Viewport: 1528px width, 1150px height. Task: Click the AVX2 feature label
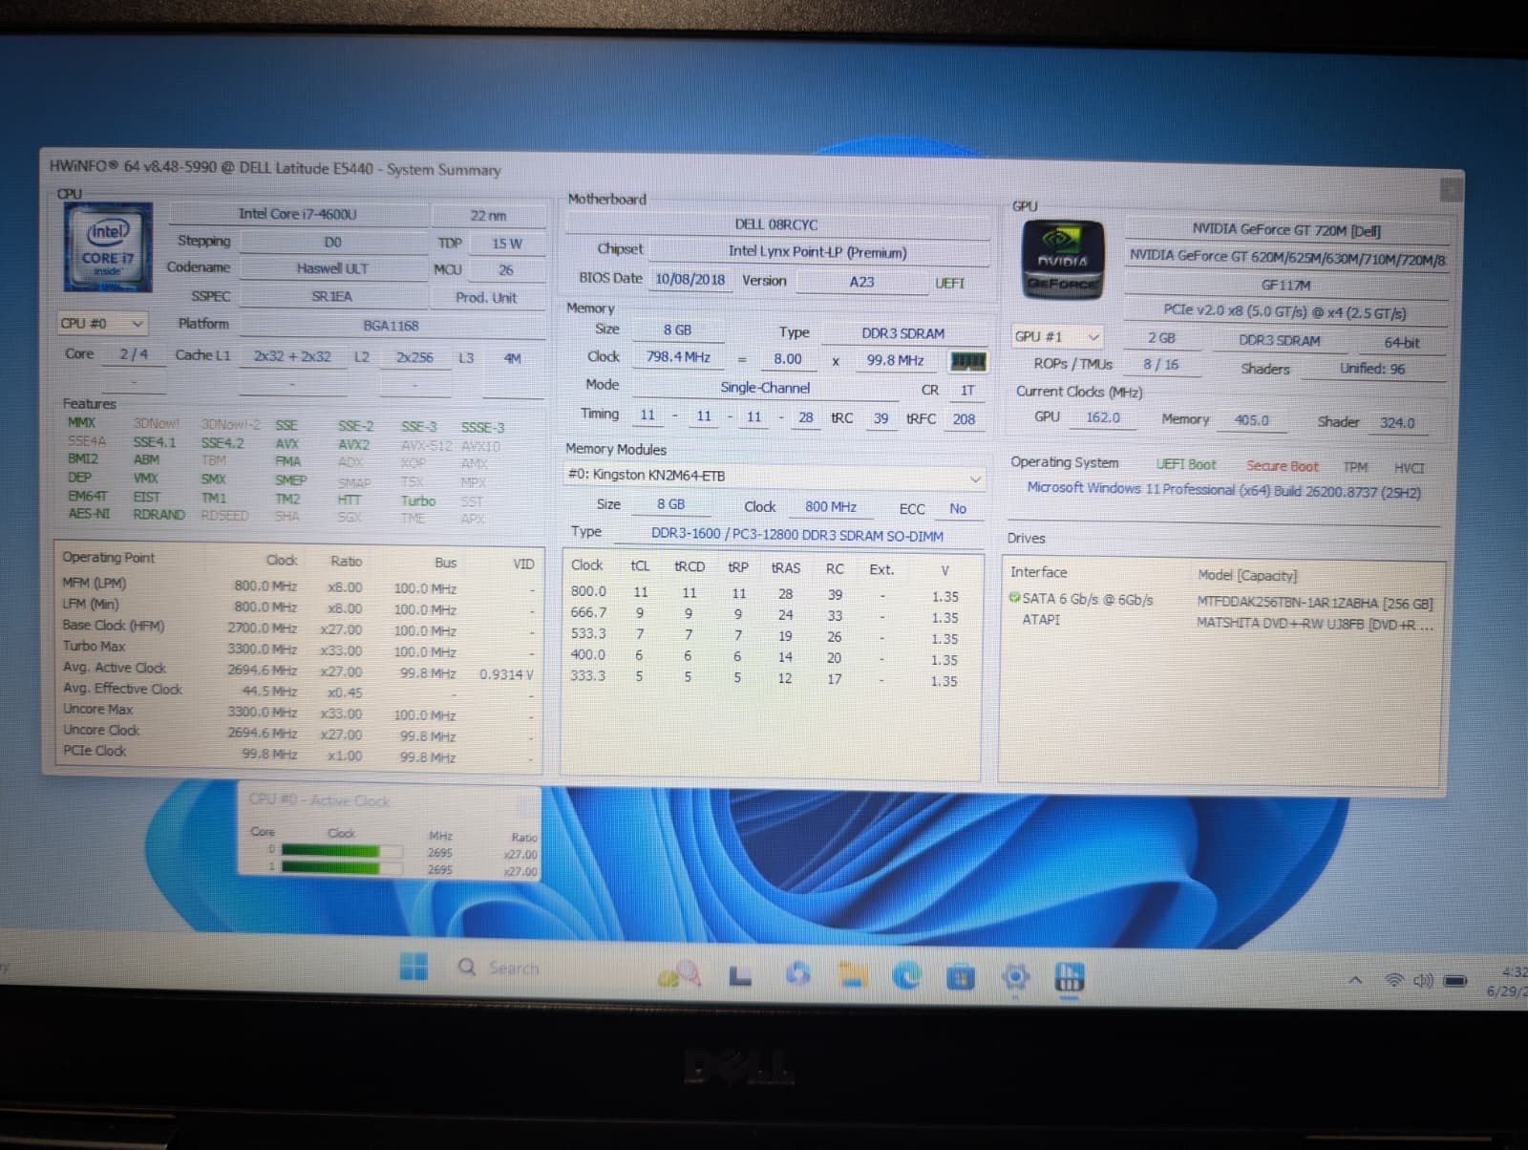[x=353, y=445]
